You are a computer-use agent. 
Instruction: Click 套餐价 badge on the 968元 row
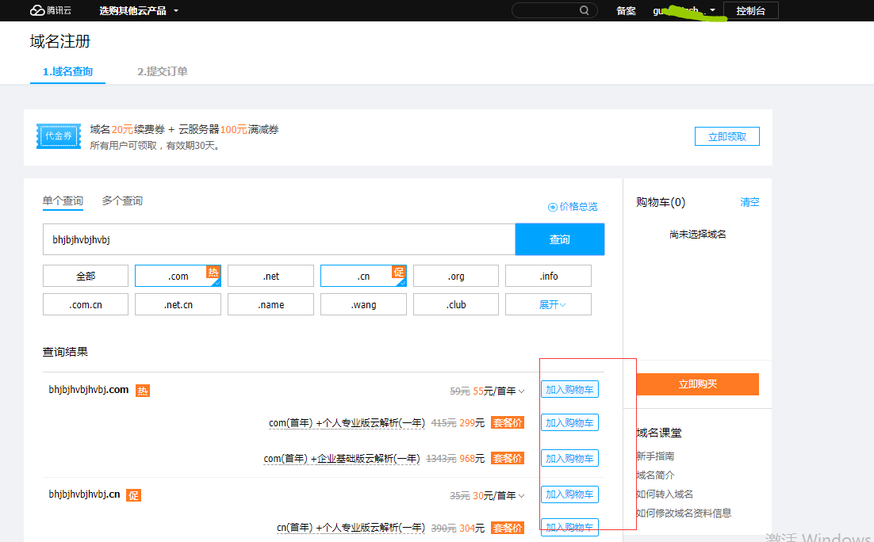coord(508,459)
